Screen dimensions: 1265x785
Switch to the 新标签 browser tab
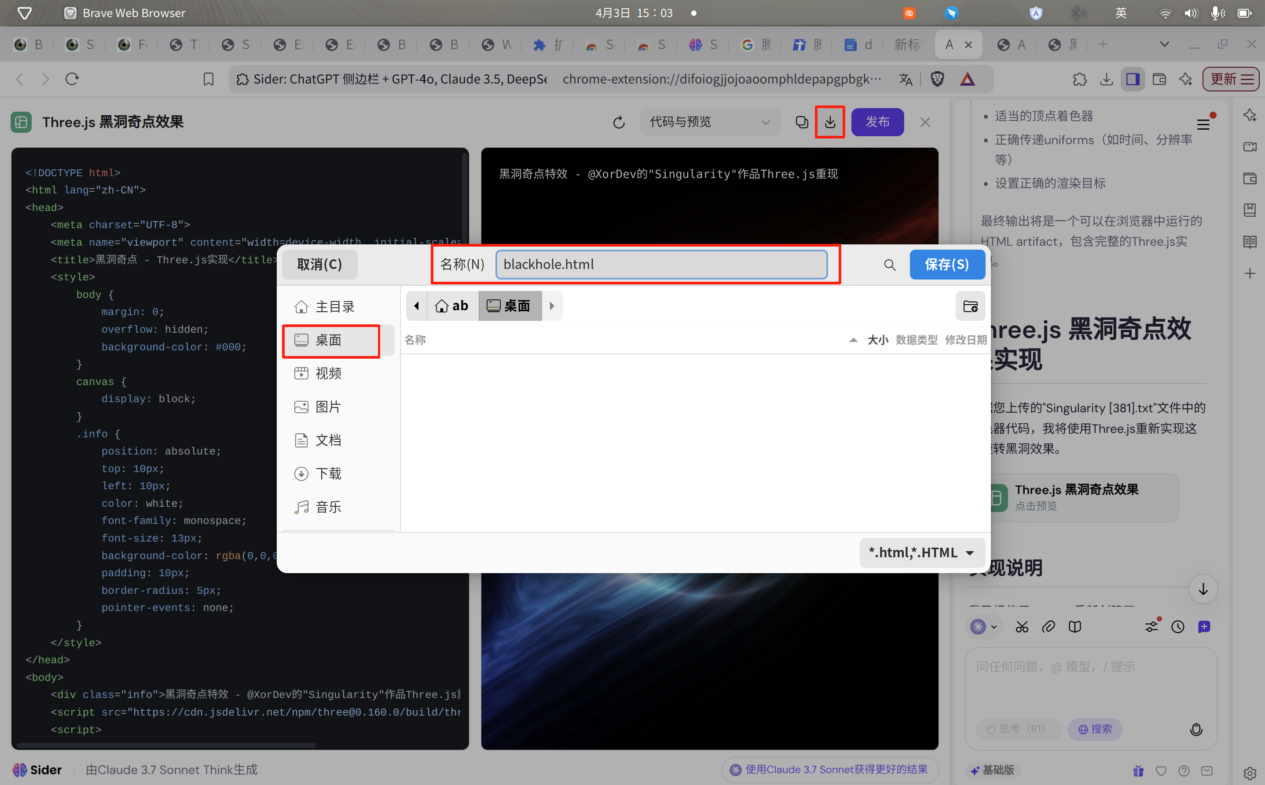coord(909,45)
